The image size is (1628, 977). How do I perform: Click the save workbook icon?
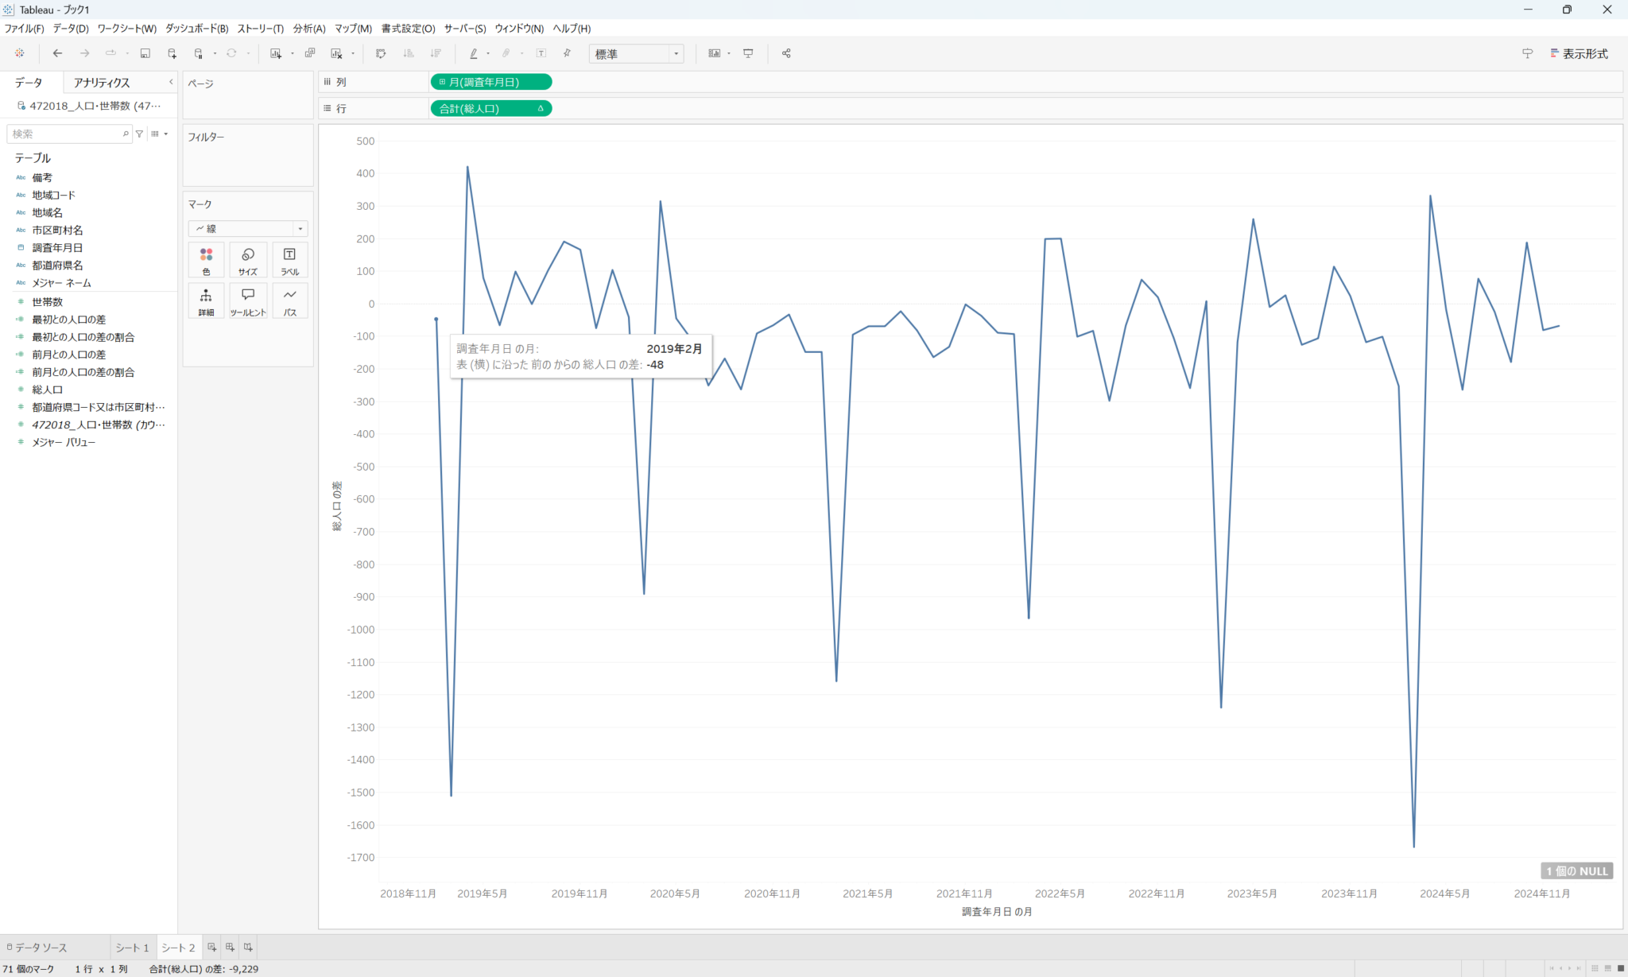click(145, 53)
